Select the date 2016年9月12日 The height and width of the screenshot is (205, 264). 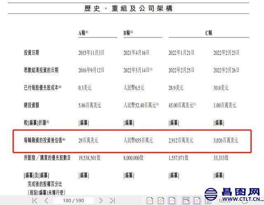(91, 70)
